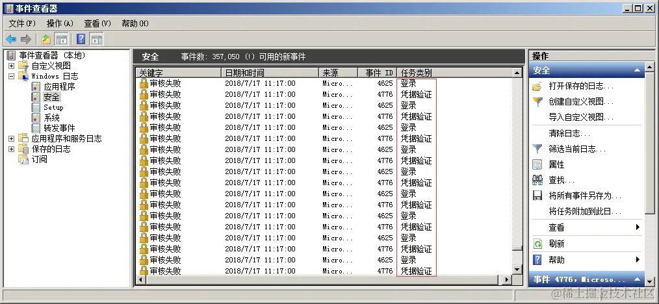Click the 应用程序 log icon in tree
The height and width of the screenshot is (304, 659).
click(x=36, y=86)
